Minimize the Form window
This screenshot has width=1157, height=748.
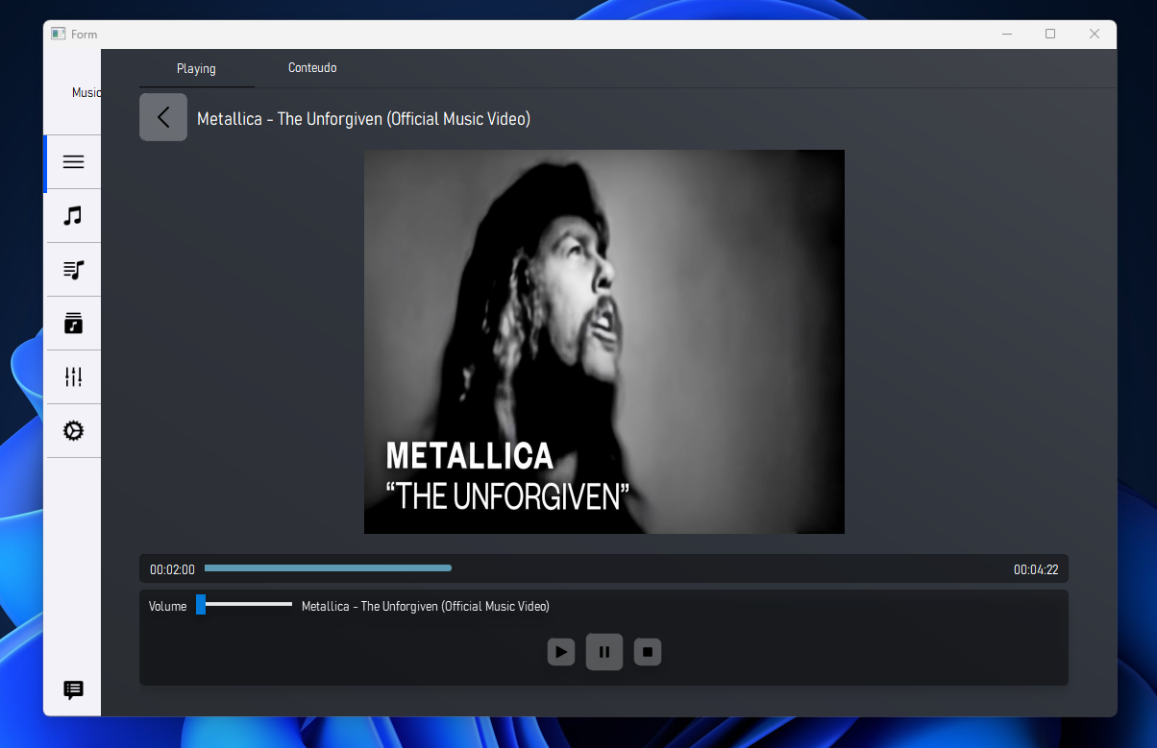(x=1007, y=34)
